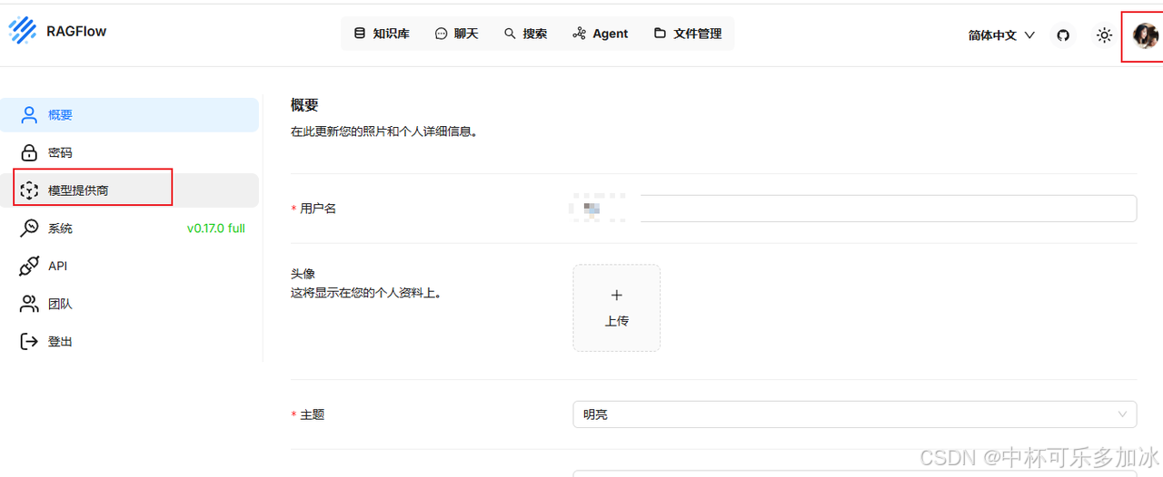Open the user avatar profile

1146,35
